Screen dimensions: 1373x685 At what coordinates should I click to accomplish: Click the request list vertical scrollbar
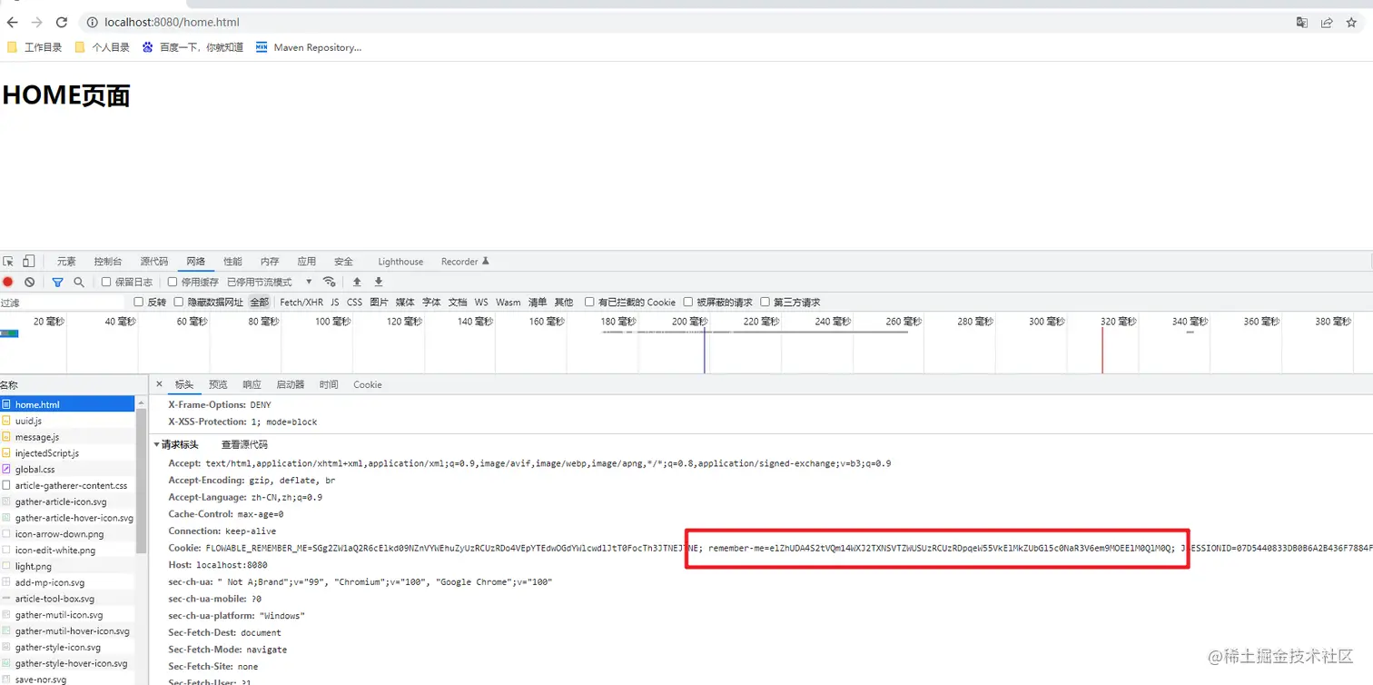[141, 481]
